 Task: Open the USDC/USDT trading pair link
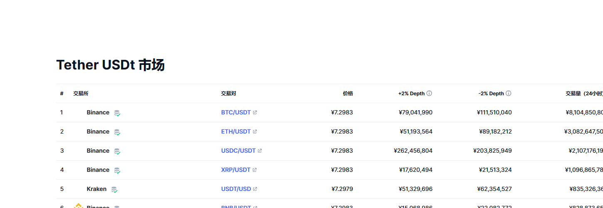[238, 151]
